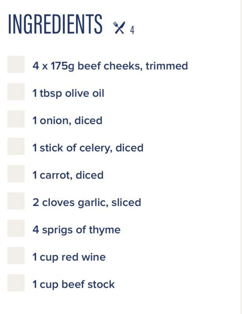Check the carrot, diced box
This screenshot has width=242, height=314.
[x=16, y=174]
